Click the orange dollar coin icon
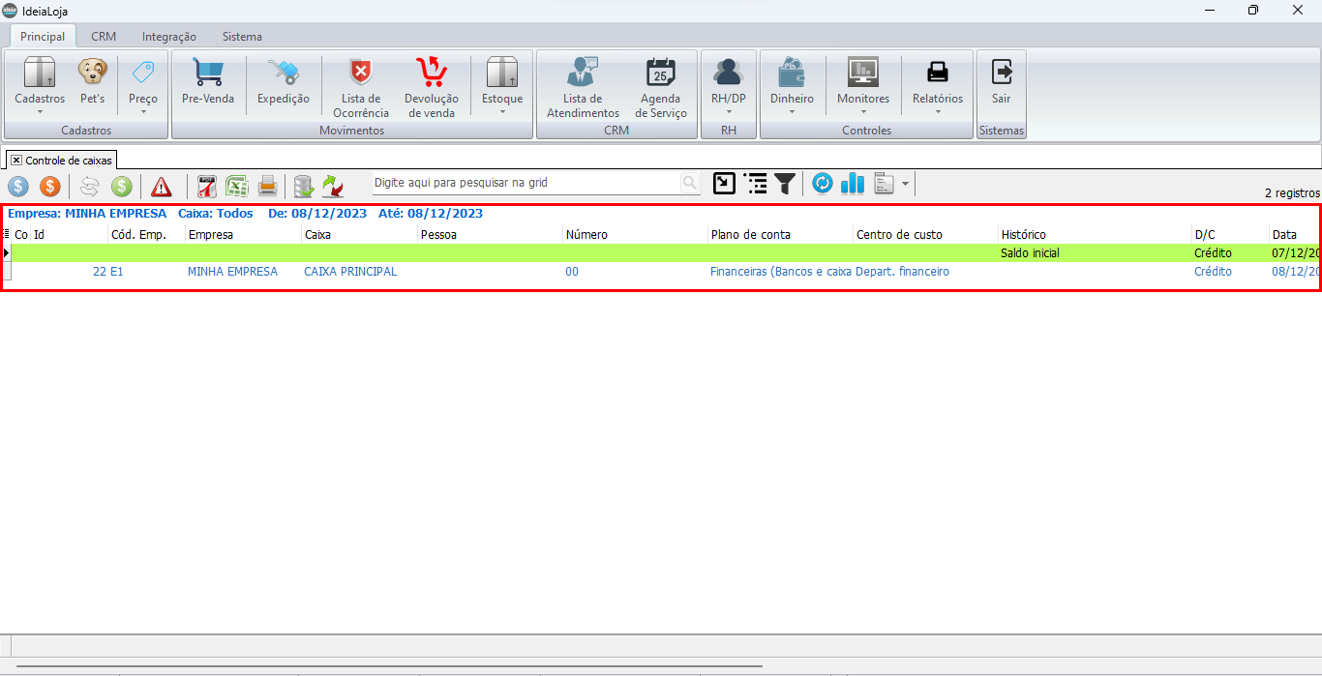This screenshot has height=676, width=1322. 49,185
